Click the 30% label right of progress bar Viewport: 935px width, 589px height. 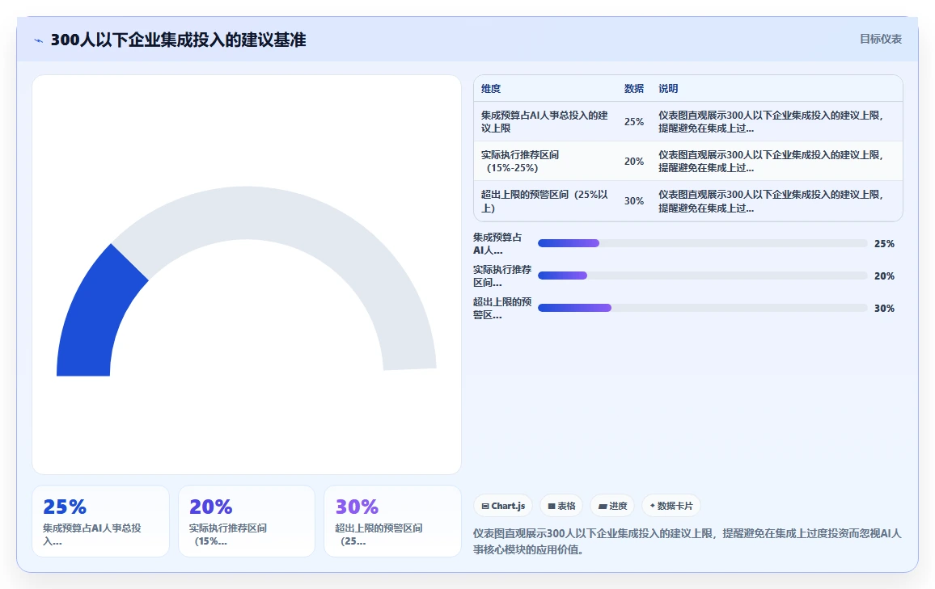884,308
